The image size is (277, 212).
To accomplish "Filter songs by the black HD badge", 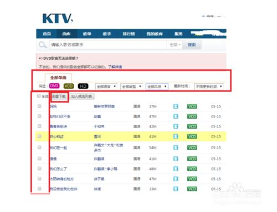I will click(83, 86).
